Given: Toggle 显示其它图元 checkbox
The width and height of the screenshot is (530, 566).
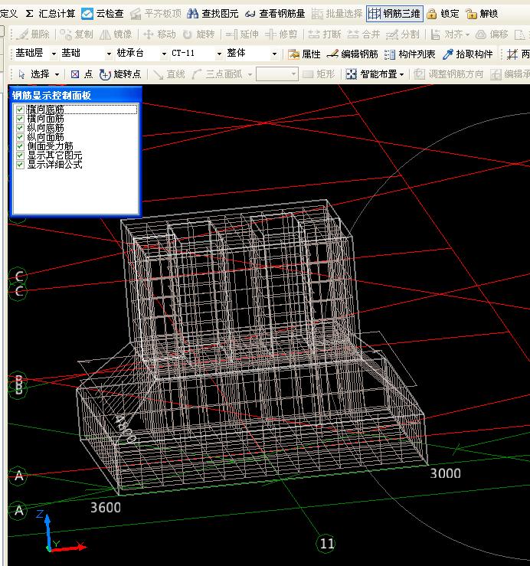Looking at the screenshot, I should pyautogui.click(x=20, y=155).
